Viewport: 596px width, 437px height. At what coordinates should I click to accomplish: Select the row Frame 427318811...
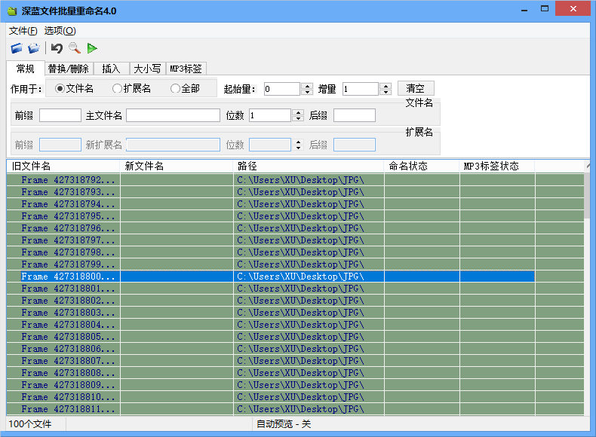271,409
